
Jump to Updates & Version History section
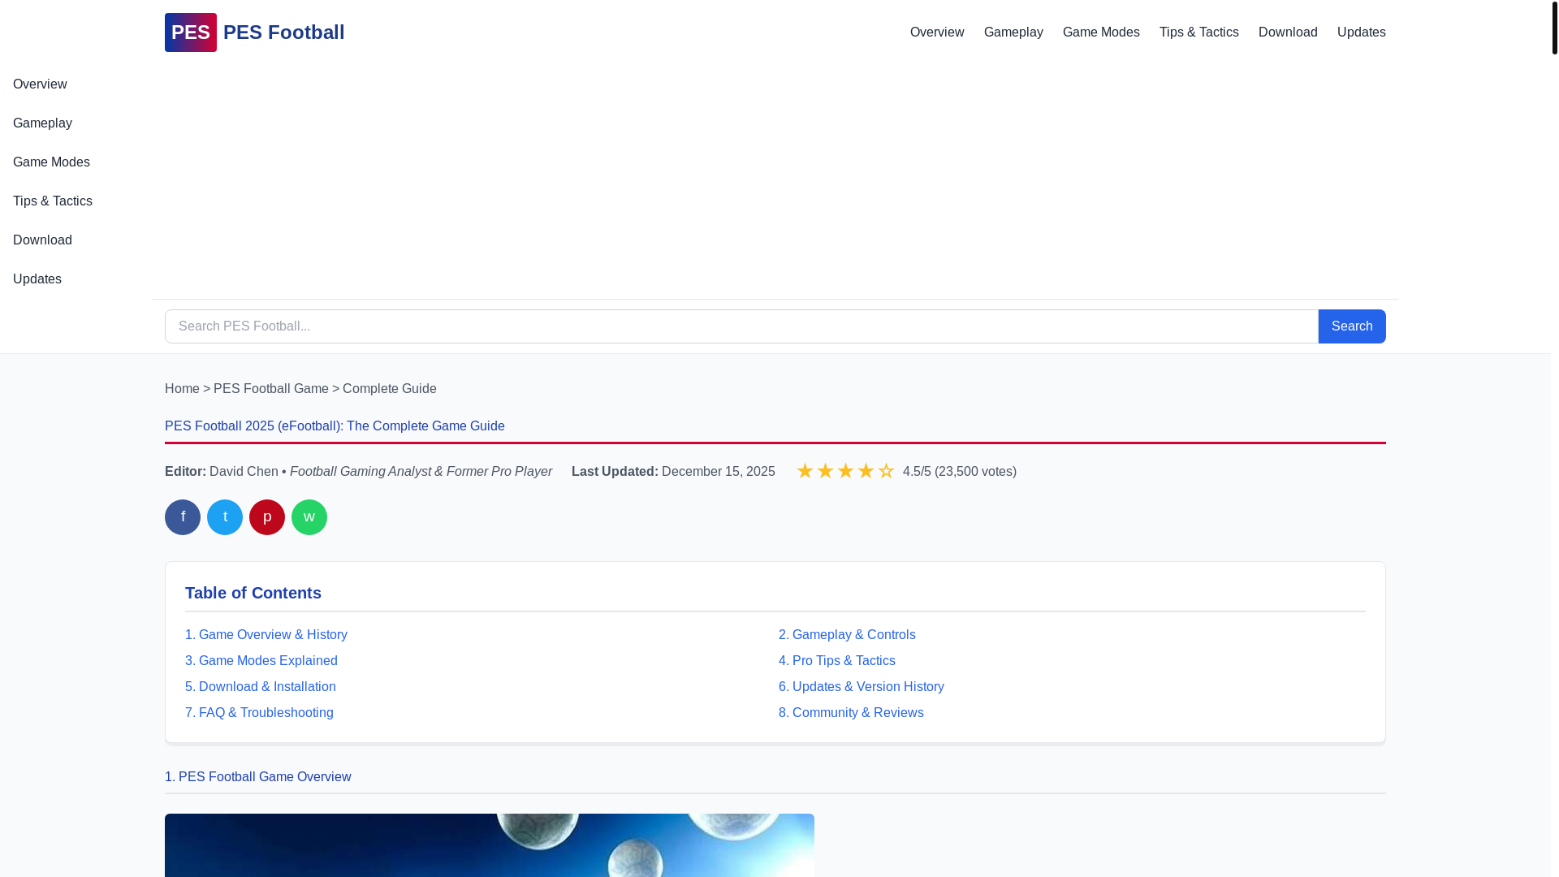tap(862, 687)
